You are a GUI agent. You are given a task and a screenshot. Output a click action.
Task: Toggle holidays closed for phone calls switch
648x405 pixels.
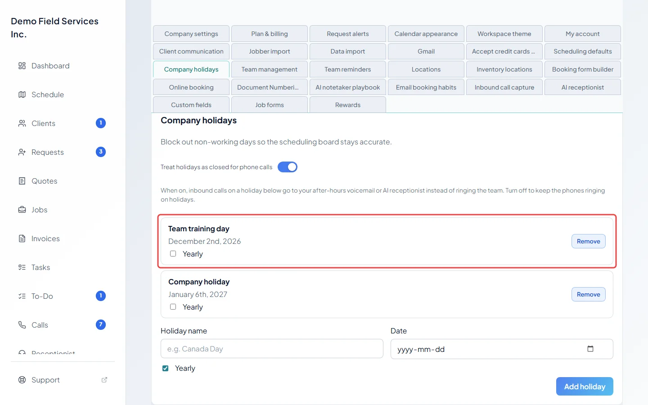tap(288, 167)
